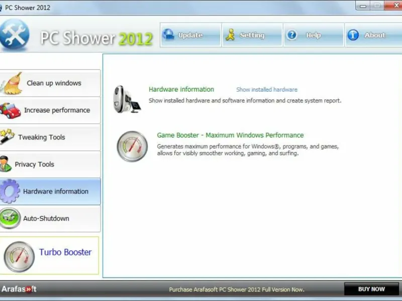The width and height of the screenshot is (402, 301).
Task: Click the magic wand Tweaking Tools icon
Action: pyautogui.click(x=7, y=136)
